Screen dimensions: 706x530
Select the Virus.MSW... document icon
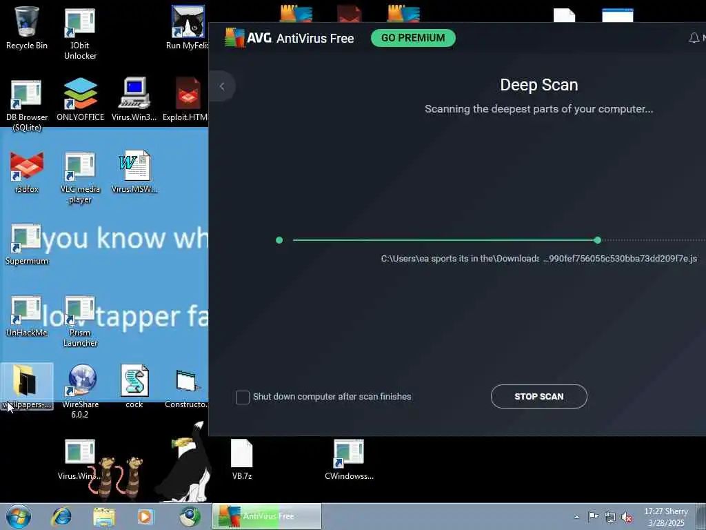134,171
